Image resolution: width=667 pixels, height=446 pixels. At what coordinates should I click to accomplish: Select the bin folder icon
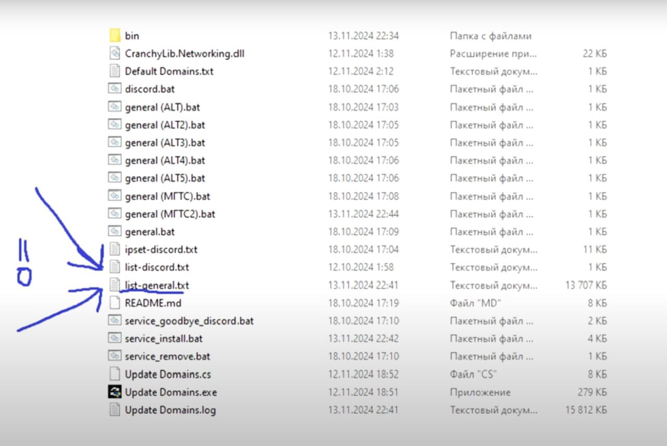coord(115,35)
